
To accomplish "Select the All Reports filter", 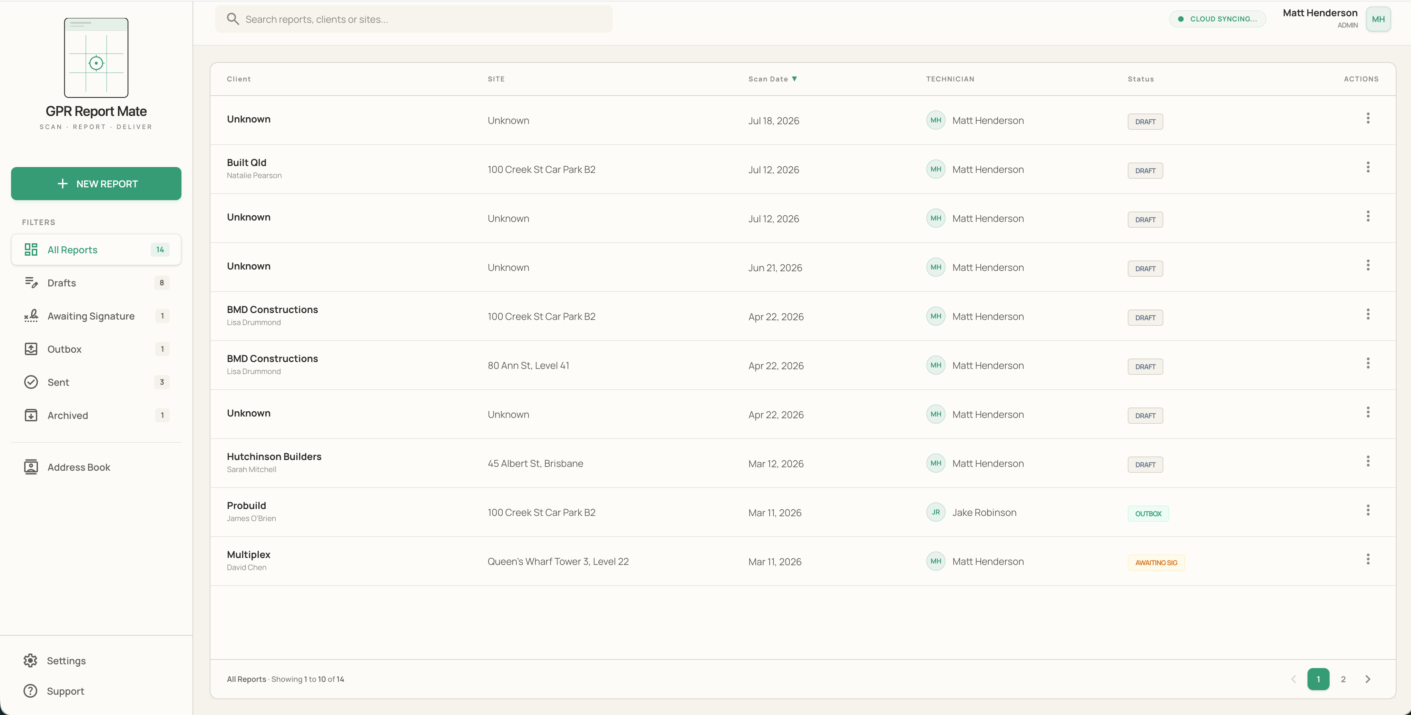I will click(x=96, y=250).
